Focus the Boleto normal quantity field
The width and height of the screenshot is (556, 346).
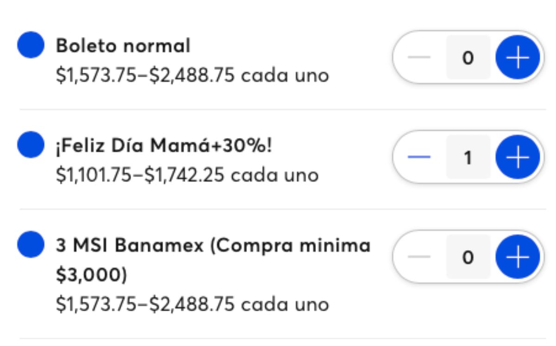pyautogui.click(x=468, y=57)
